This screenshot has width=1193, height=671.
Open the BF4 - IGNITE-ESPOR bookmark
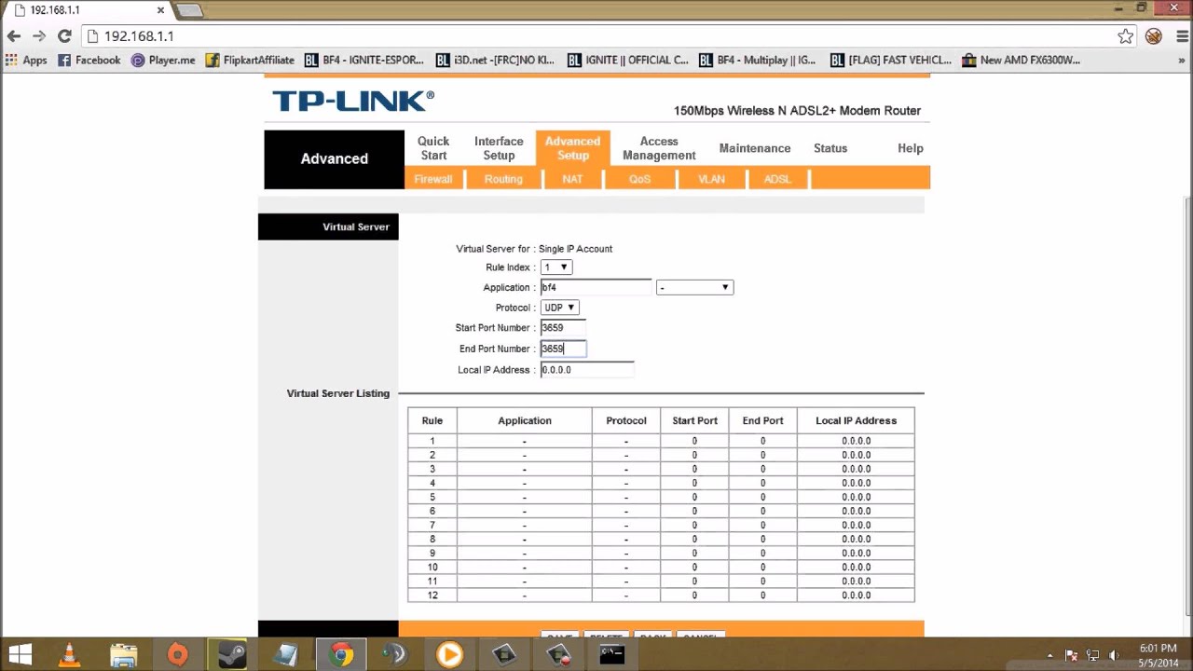click(364, 60)
